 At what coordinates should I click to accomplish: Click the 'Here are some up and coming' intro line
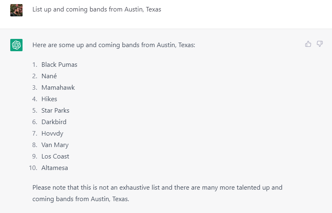[x=114, y=45]
